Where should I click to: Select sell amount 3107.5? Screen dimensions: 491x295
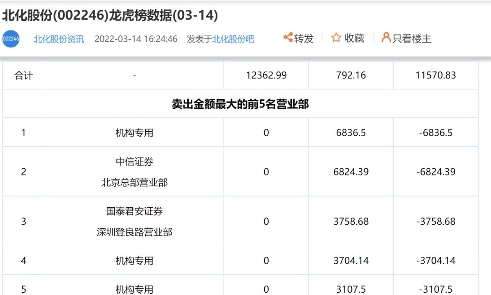click(x=351, y=289)
